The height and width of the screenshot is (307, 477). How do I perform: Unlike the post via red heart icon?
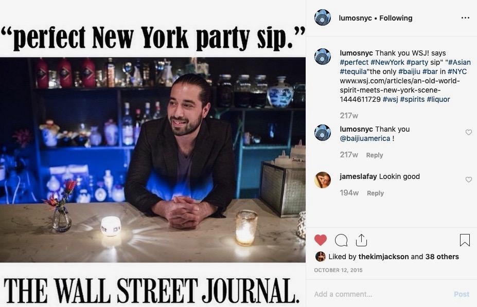pyautogui.click(x=321, y=240)
